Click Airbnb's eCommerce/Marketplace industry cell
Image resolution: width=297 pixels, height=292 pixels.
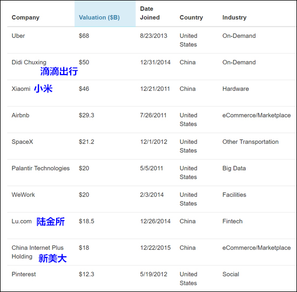[x=256, y=115]
